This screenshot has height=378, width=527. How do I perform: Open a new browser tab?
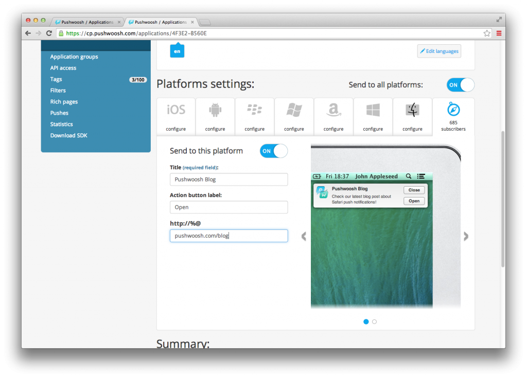click(205, 22)
